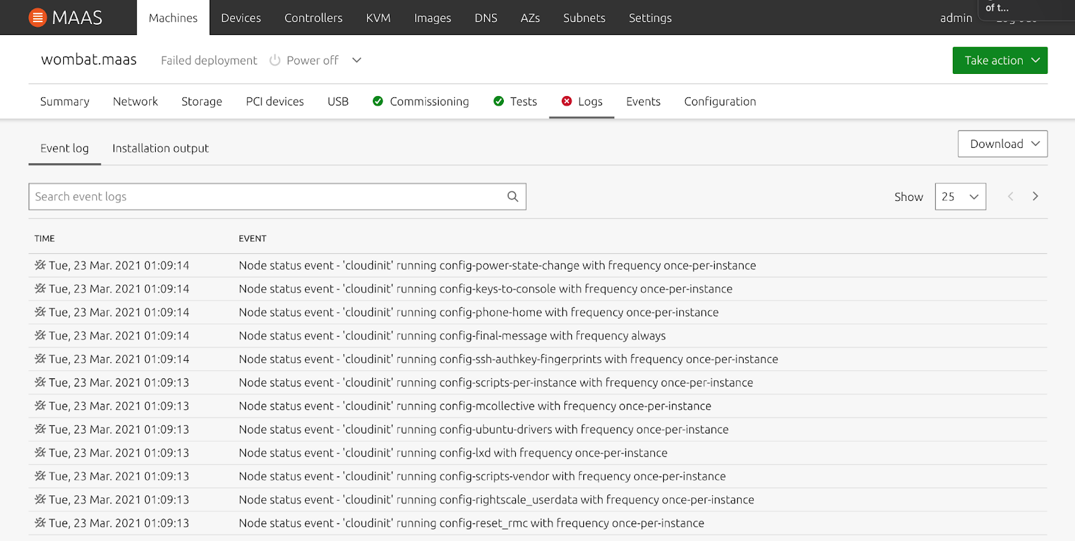Go to next page of event logs

coord(1035,196)
